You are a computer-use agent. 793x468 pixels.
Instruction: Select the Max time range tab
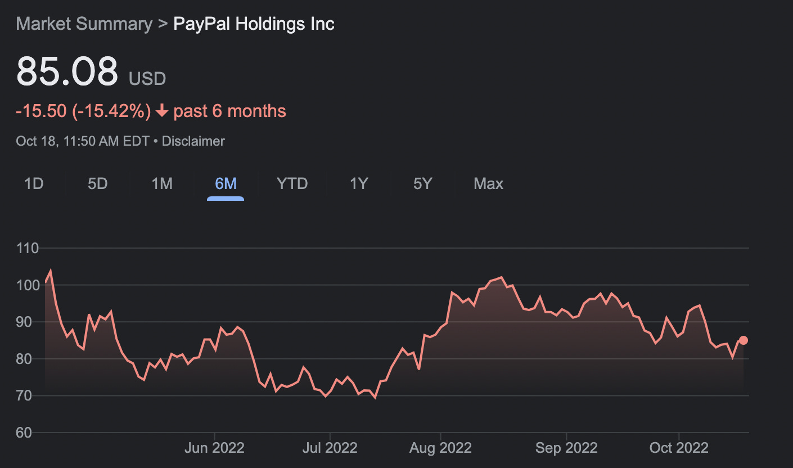coord(488,183)
